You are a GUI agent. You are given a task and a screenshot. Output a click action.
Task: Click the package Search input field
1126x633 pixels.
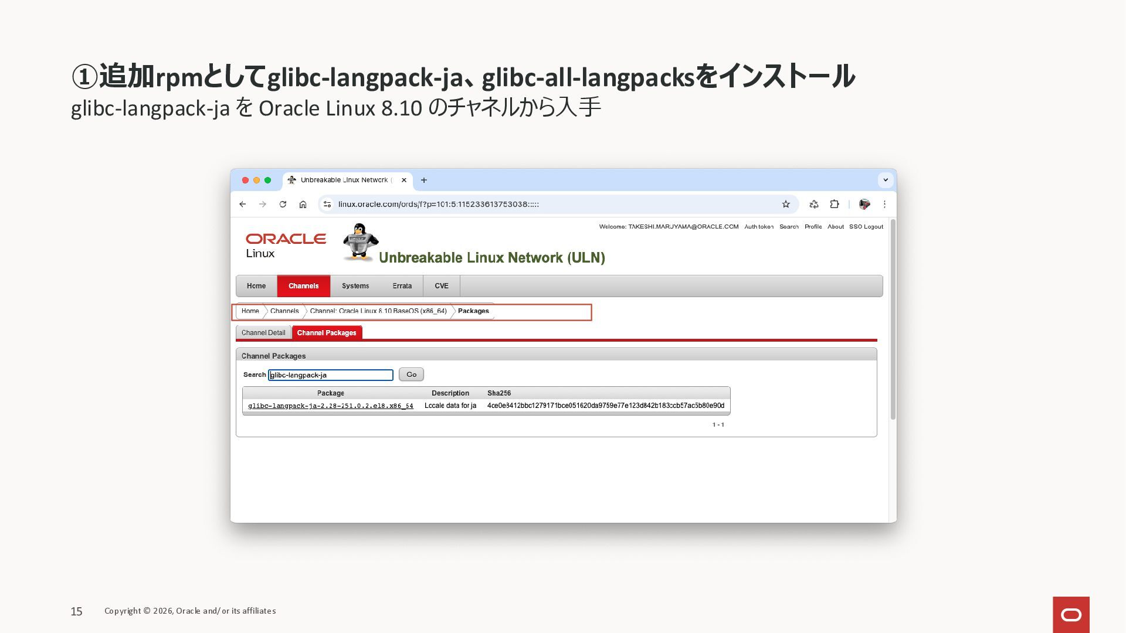tap(331, 375)
